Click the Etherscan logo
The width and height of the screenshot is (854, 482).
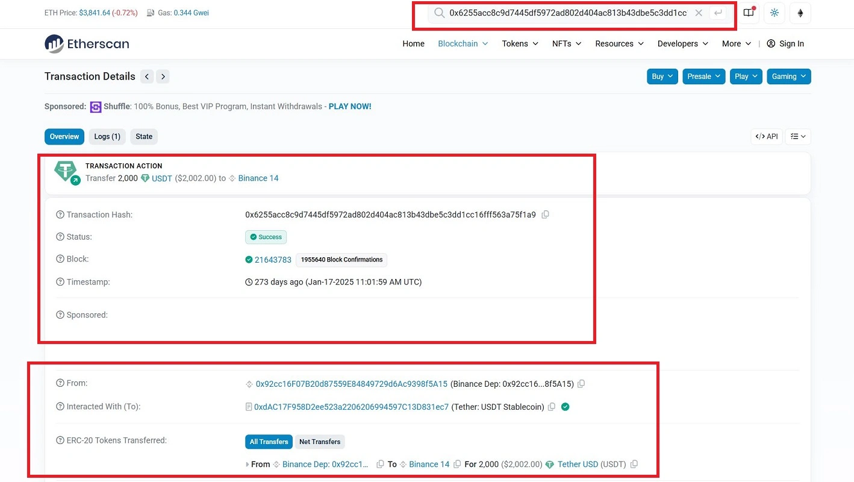tap(87, 43)
